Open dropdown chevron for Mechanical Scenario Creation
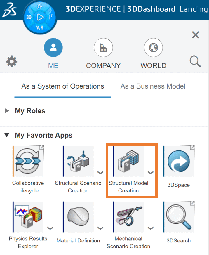The width and height of the screenshot is (209, 255). click(151, 228)
